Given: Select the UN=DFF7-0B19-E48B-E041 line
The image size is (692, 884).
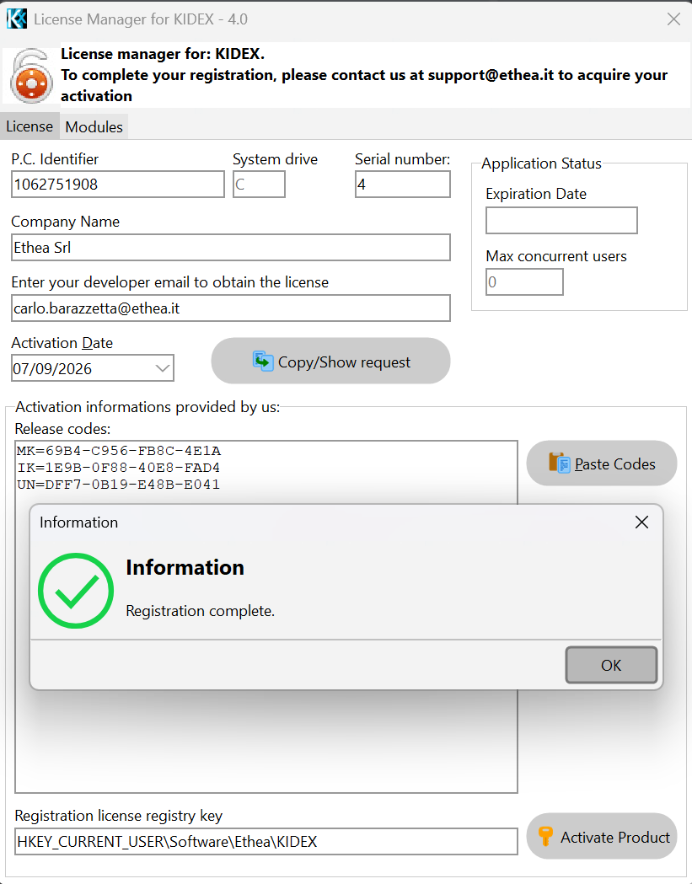Looking at the screenshot, I should pyautogui.click(x=119, y=485).
